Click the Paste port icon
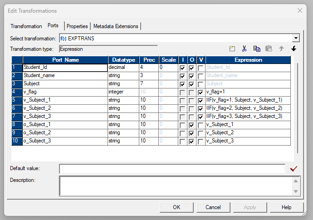313x220 pixels. tap(269, 49)
